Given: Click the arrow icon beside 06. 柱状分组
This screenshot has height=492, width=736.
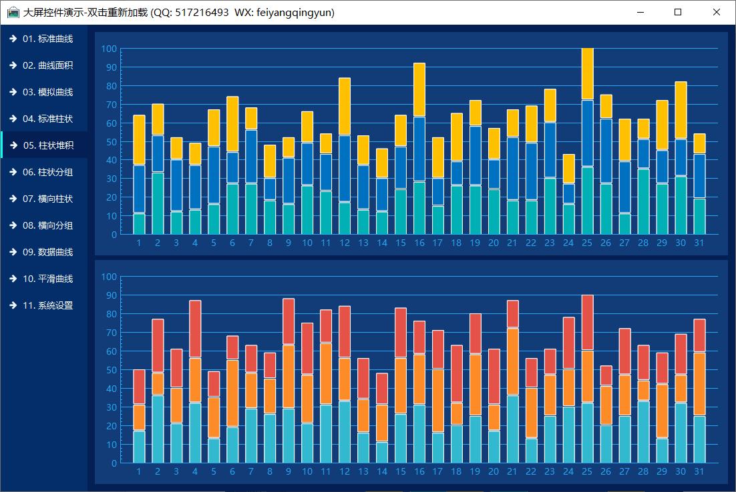Looking at the screenshot, I should tap(13, 172).
